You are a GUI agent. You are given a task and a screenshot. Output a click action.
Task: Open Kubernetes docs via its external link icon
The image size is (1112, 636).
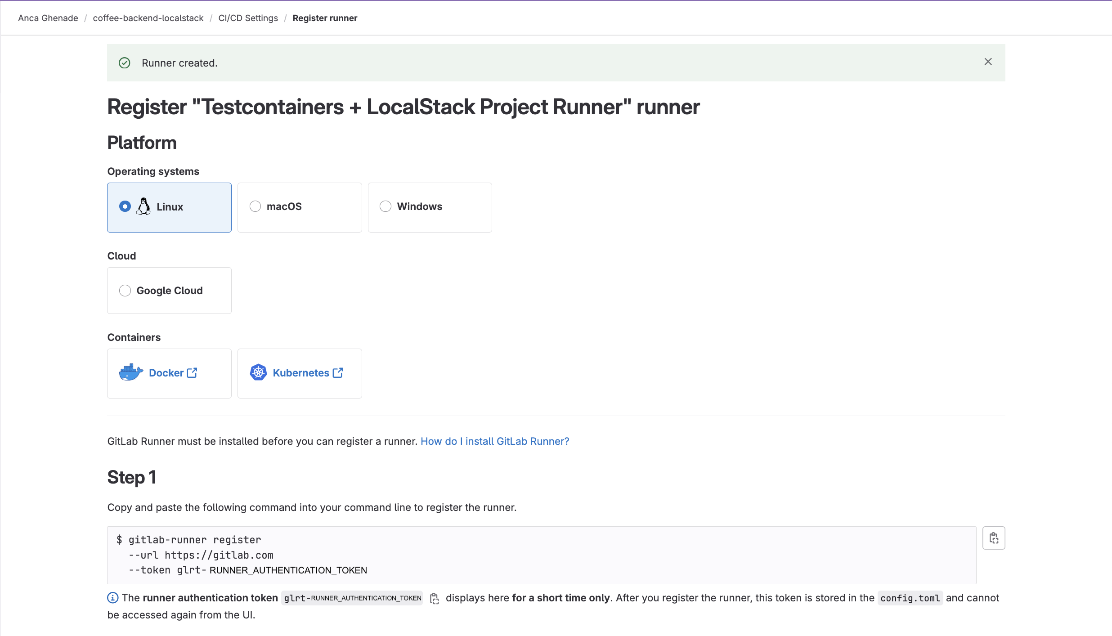(338, 372)
